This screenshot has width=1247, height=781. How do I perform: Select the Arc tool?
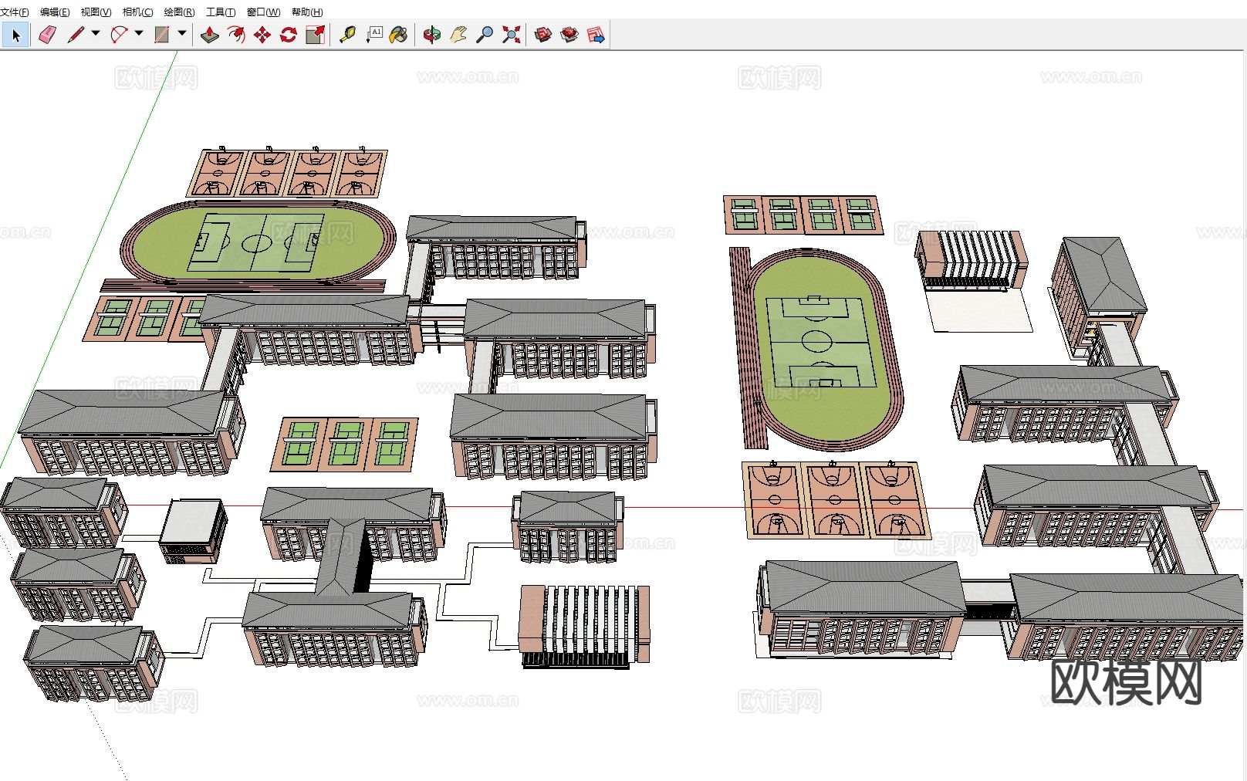[119, 35]
